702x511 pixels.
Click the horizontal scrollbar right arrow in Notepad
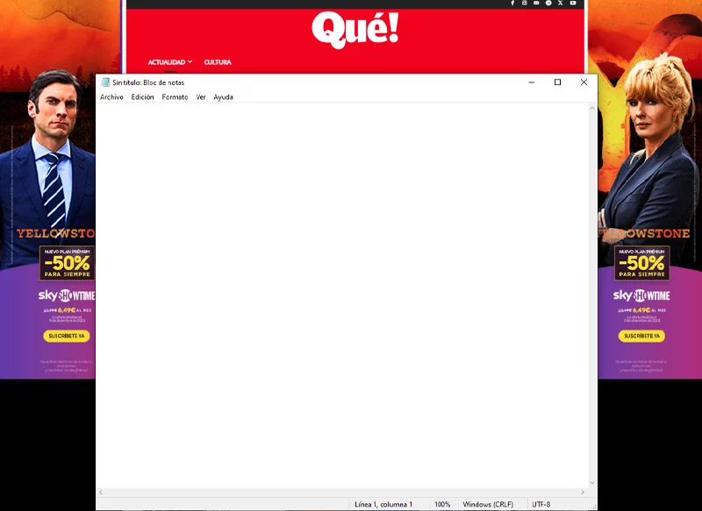tap(584, 493)
